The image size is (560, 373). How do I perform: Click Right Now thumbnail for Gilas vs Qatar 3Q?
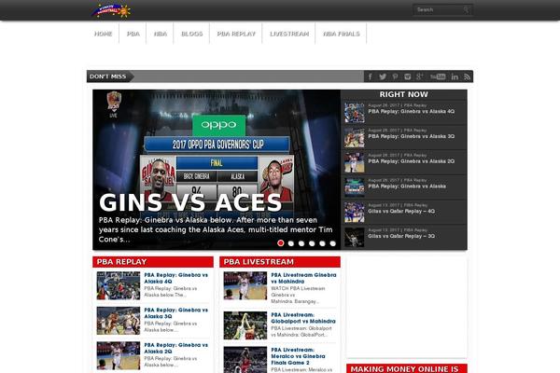[355, 238]
